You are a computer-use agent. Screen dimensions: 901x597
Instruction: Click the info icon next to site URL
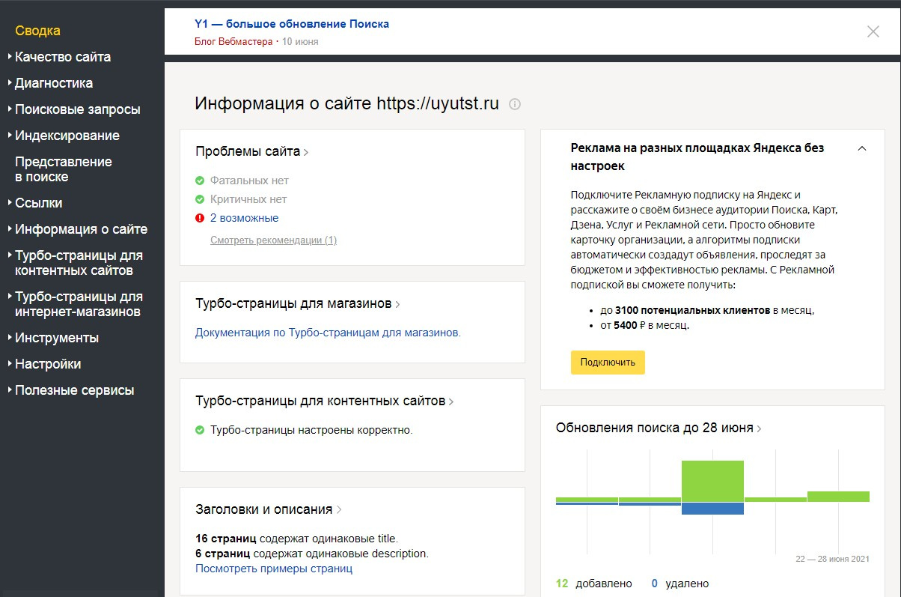515,104
